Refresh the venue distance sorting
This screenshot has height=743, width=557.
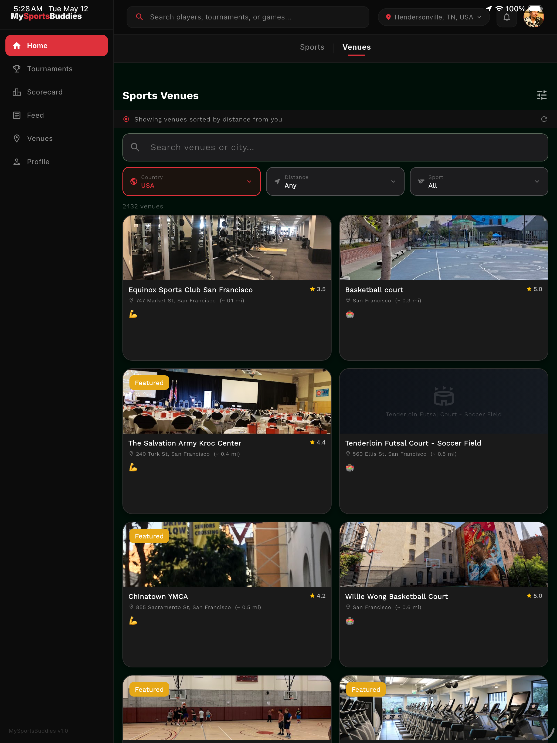pyautogui.click(x=544, y=119)
